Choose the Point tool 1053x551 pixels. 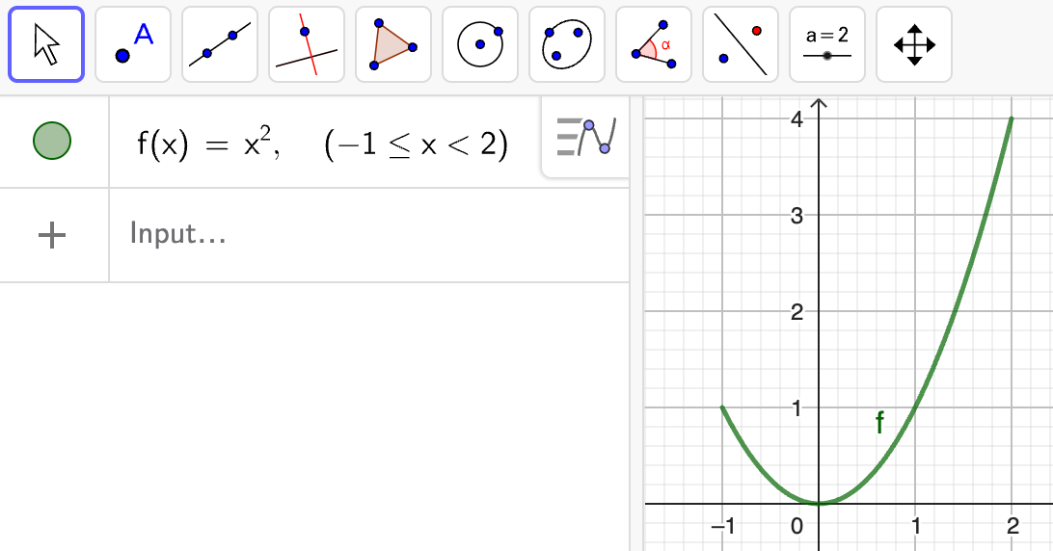click(x=133, y=44)
